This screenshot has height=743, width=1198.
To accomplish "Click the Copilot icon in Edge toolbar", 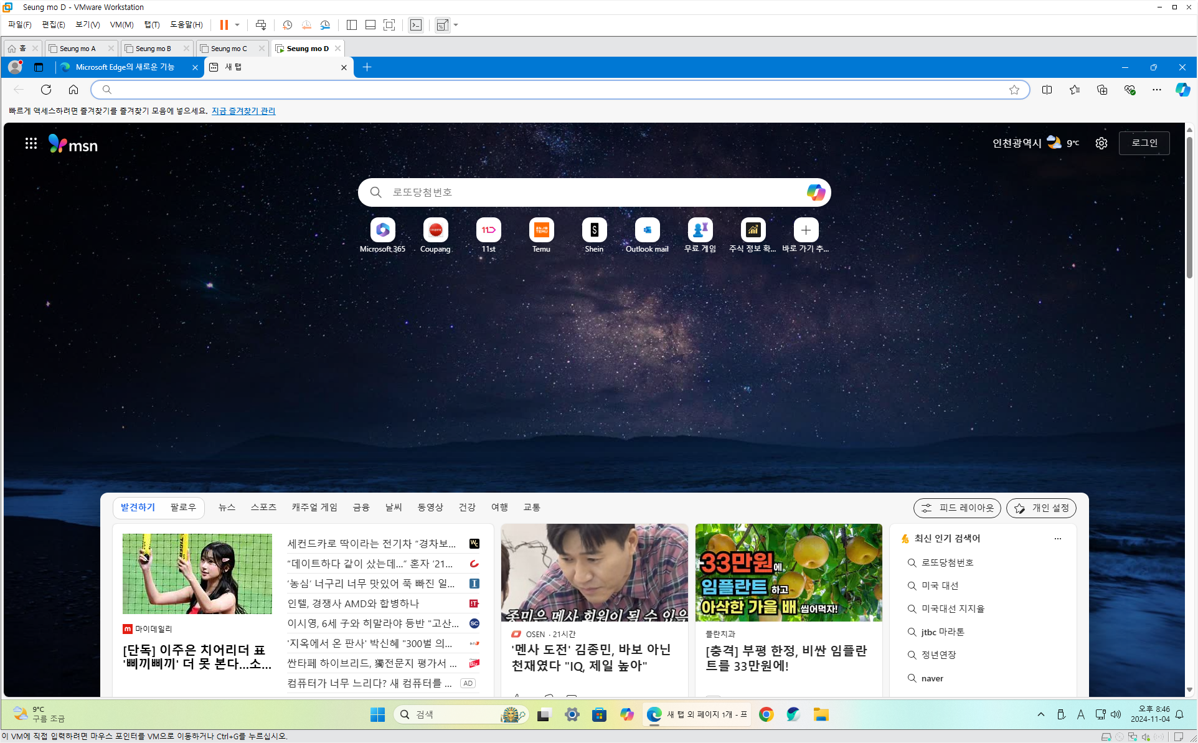I will pos(1182,90).
